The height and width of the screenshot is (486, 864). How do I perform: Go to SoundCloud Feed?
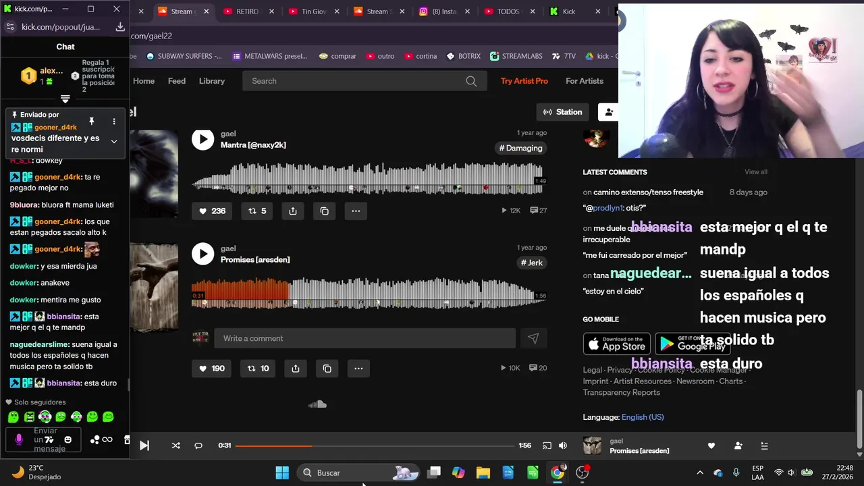(177, 81)
